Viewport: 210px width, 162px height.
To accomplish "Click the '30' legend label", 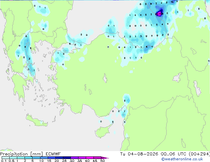I will click(72, 161).
